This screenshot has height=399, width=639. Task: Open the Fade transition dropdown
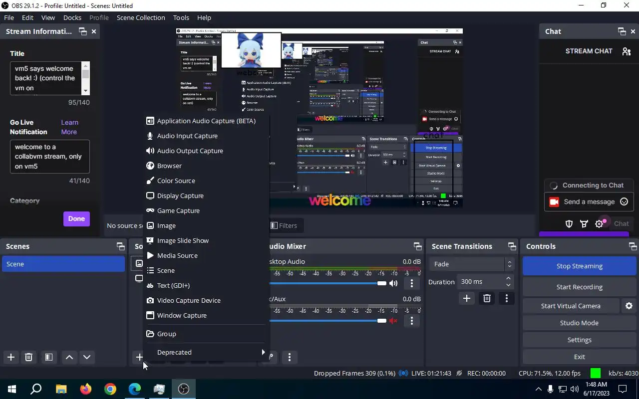(471, 264)
